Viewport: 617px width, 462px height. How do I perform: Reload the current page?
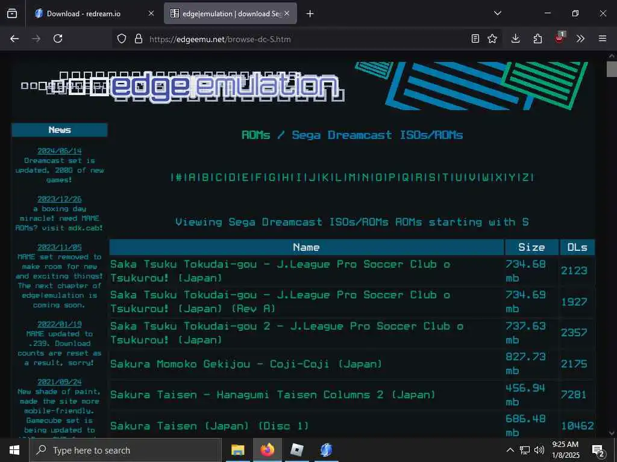click(58, 39)
